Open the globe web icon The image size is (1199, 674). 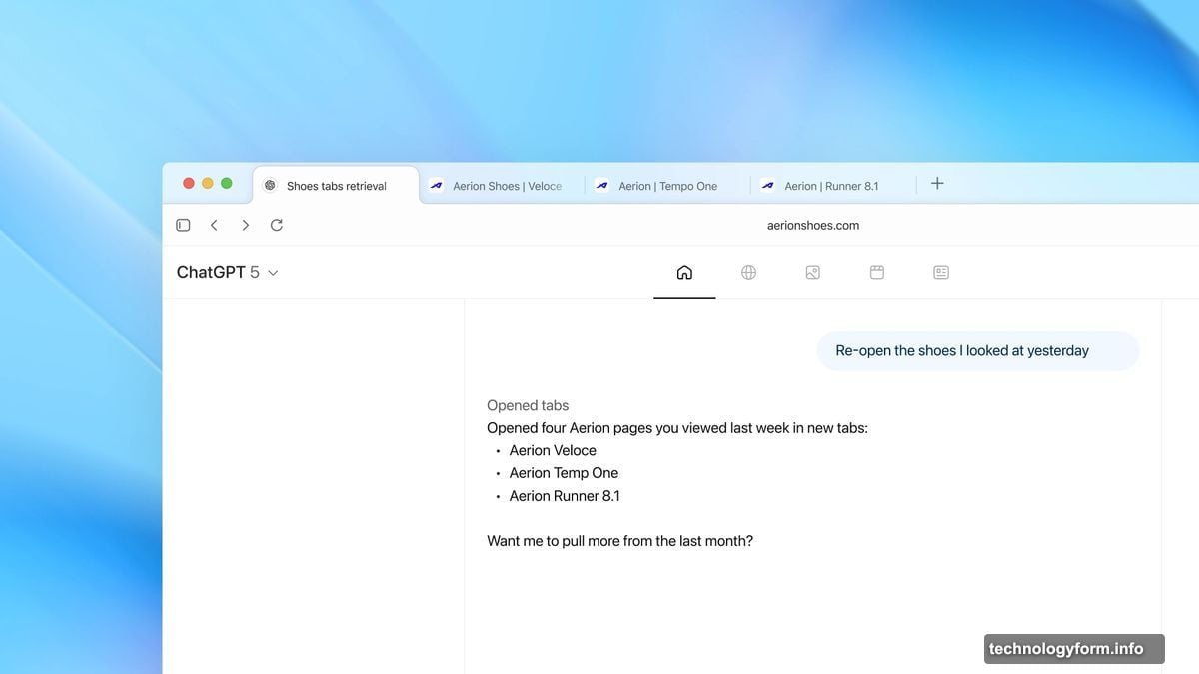click(x=748, y=272)
